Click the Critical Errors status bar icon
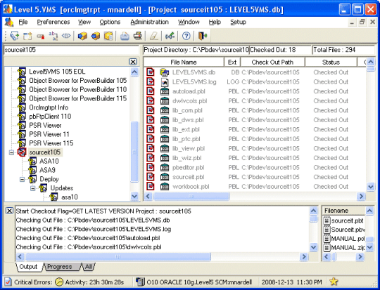The width and height of the screenshot is (380, 290). pos(8,282)
